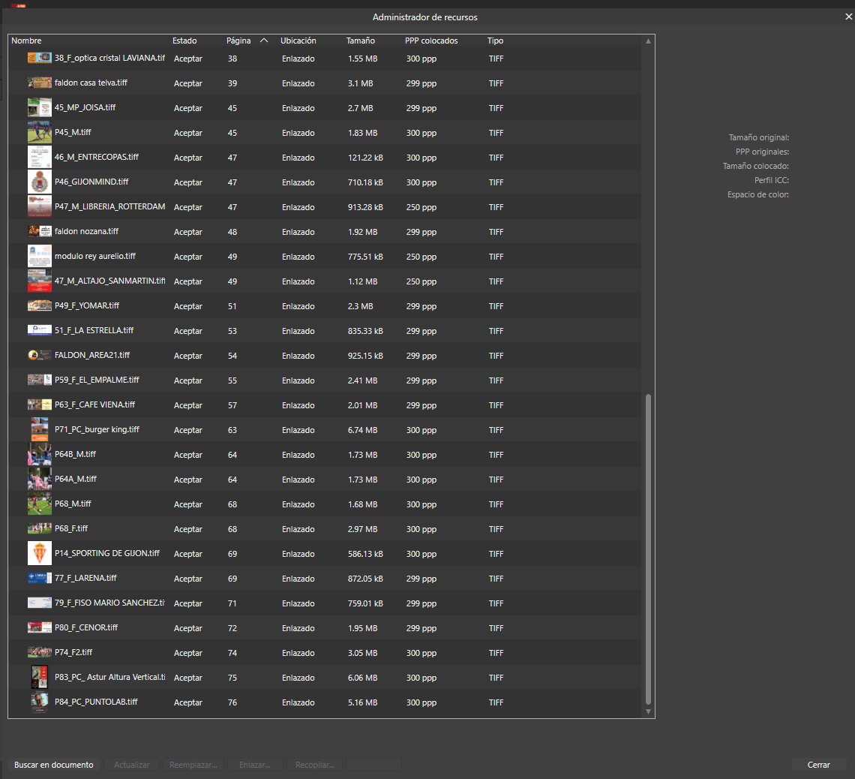Click thumbnail of P84_PC_PUNTOLAB.tiff
855x779 pixels.
39,702
